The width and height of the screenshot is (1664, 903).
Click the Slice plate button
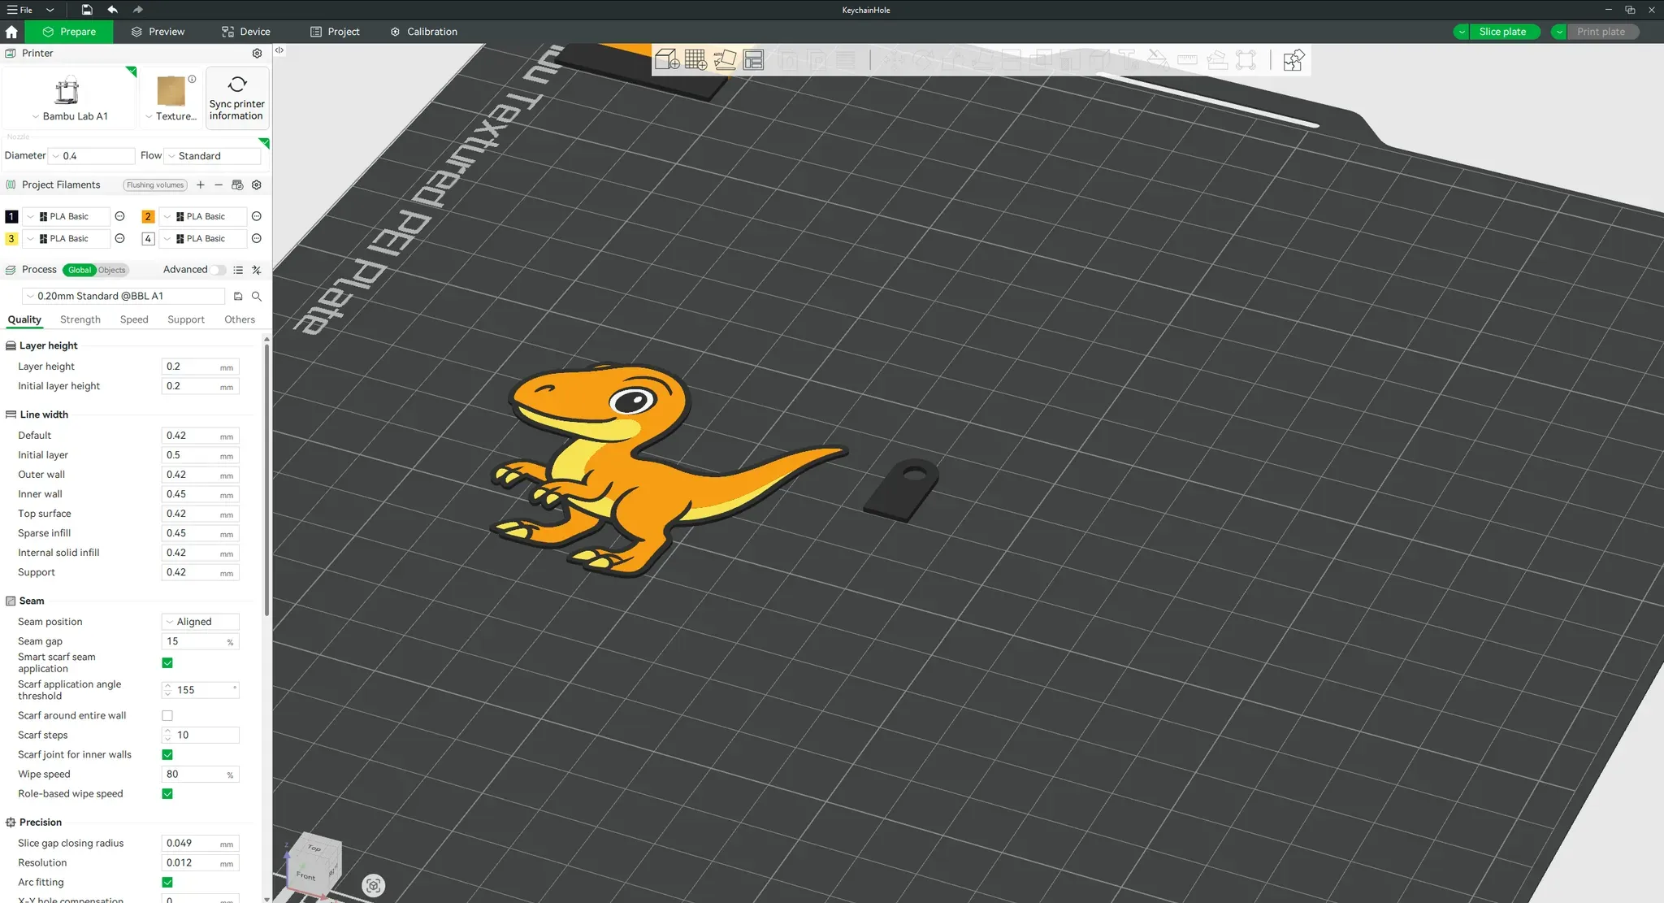click(1502, 31)
